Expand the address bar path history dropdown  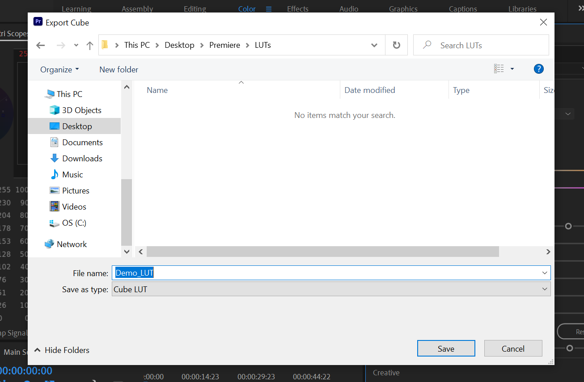[x=374, y=45]
